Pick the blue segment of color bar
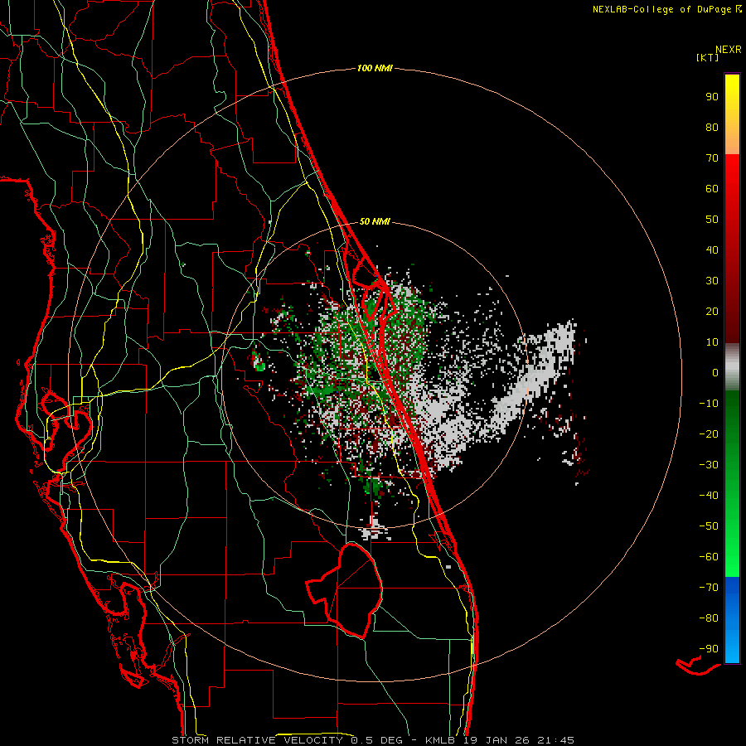 732,619
